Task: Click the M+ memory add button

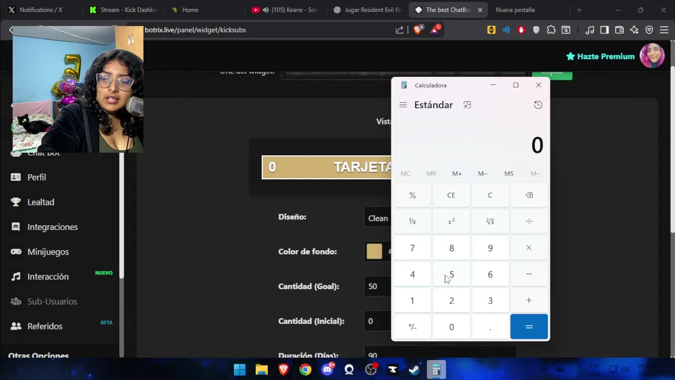Action: 457,174
